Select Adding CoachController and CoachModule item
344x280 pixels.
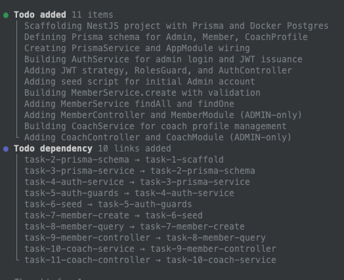(x=158, y=137)
